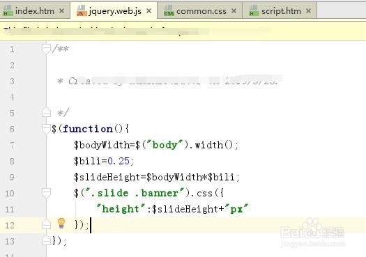Screen dimensions: 366x257
Task: Collapse the css block fold at line 10
Action: (46, 193)
